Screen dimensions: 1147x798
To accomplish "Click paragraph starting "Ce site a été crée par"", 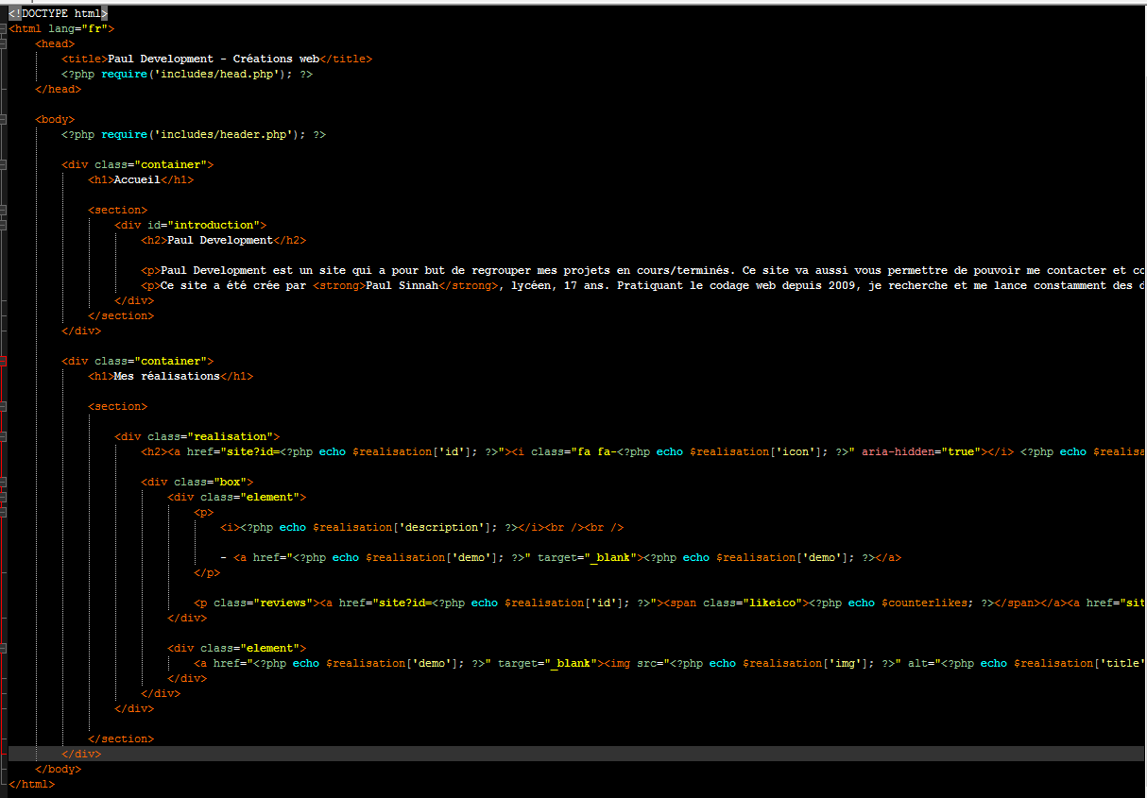I will (x=642, y=285).
